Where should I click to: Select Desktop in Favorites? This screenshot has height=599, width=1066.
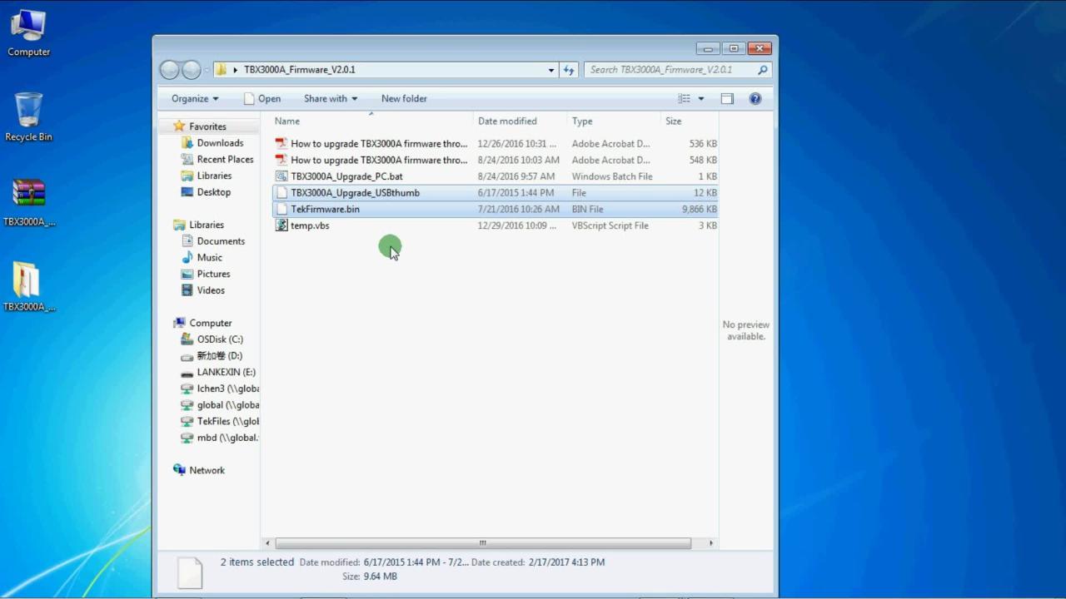[x=213, y=192]
